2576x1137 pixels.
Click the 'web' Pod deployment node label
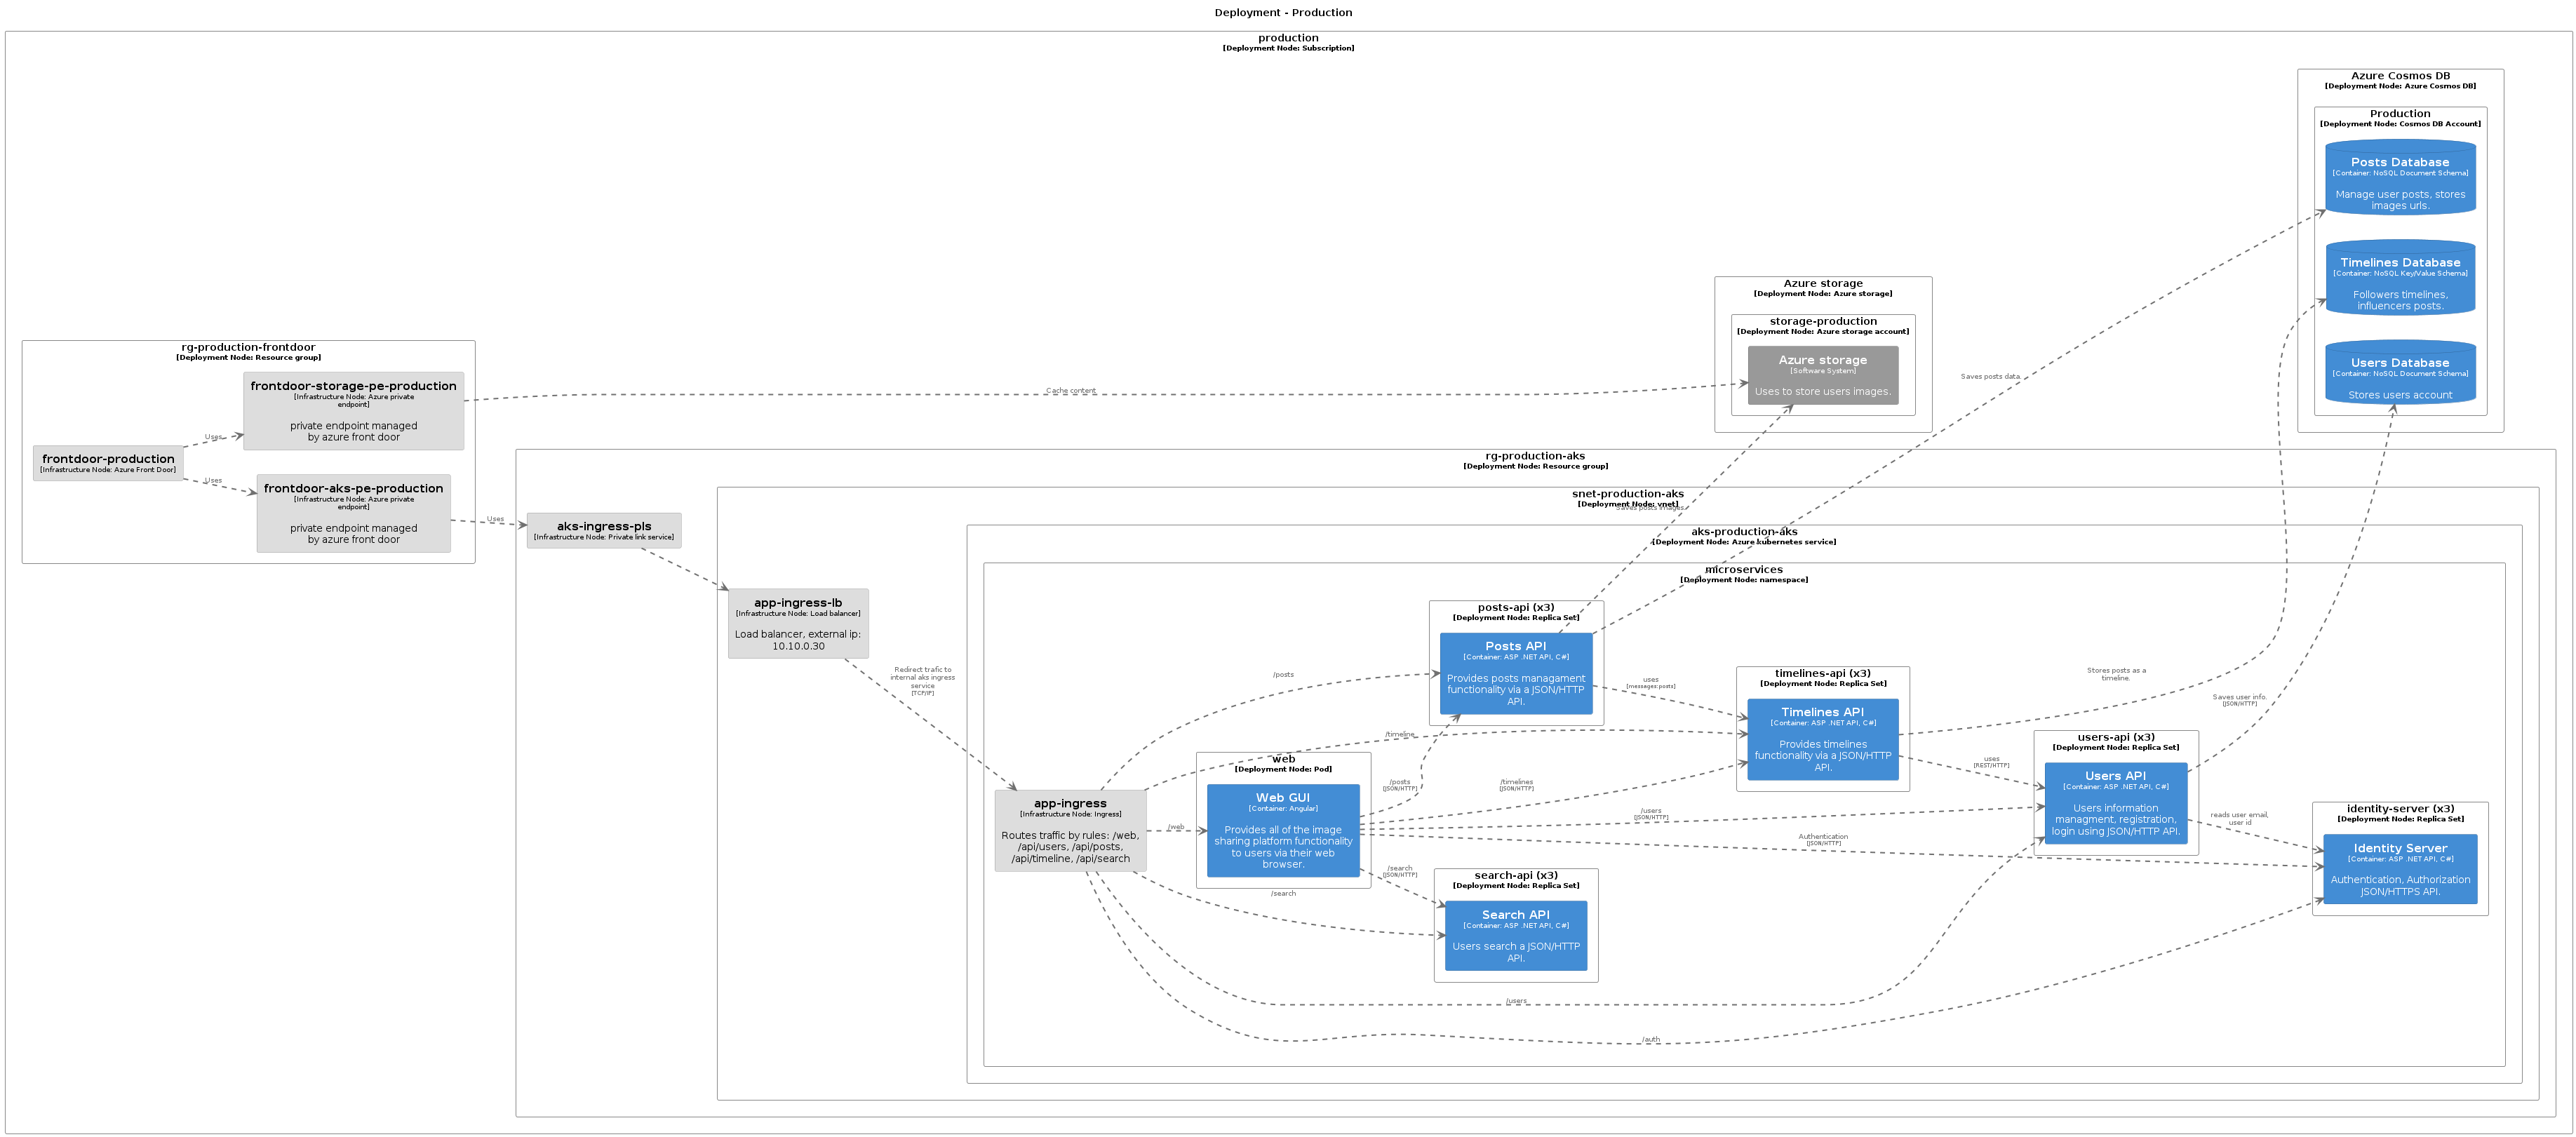click(x=1283, y=759)
